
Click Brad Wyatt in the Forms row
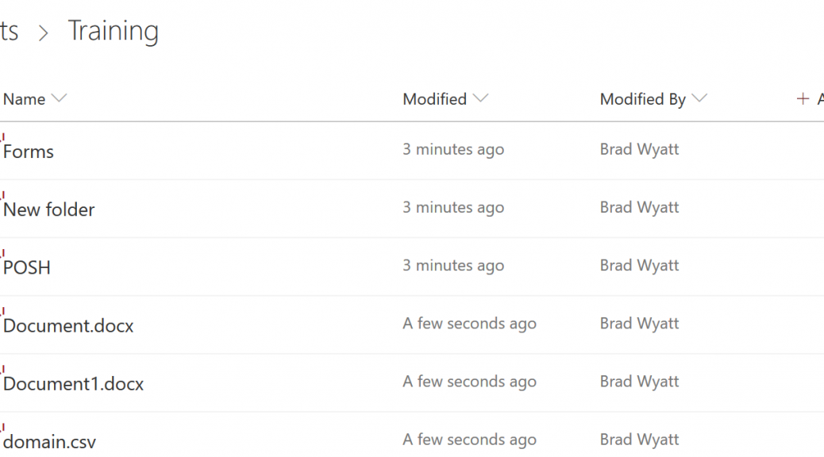pyautogui.click(x=639, y=149)
